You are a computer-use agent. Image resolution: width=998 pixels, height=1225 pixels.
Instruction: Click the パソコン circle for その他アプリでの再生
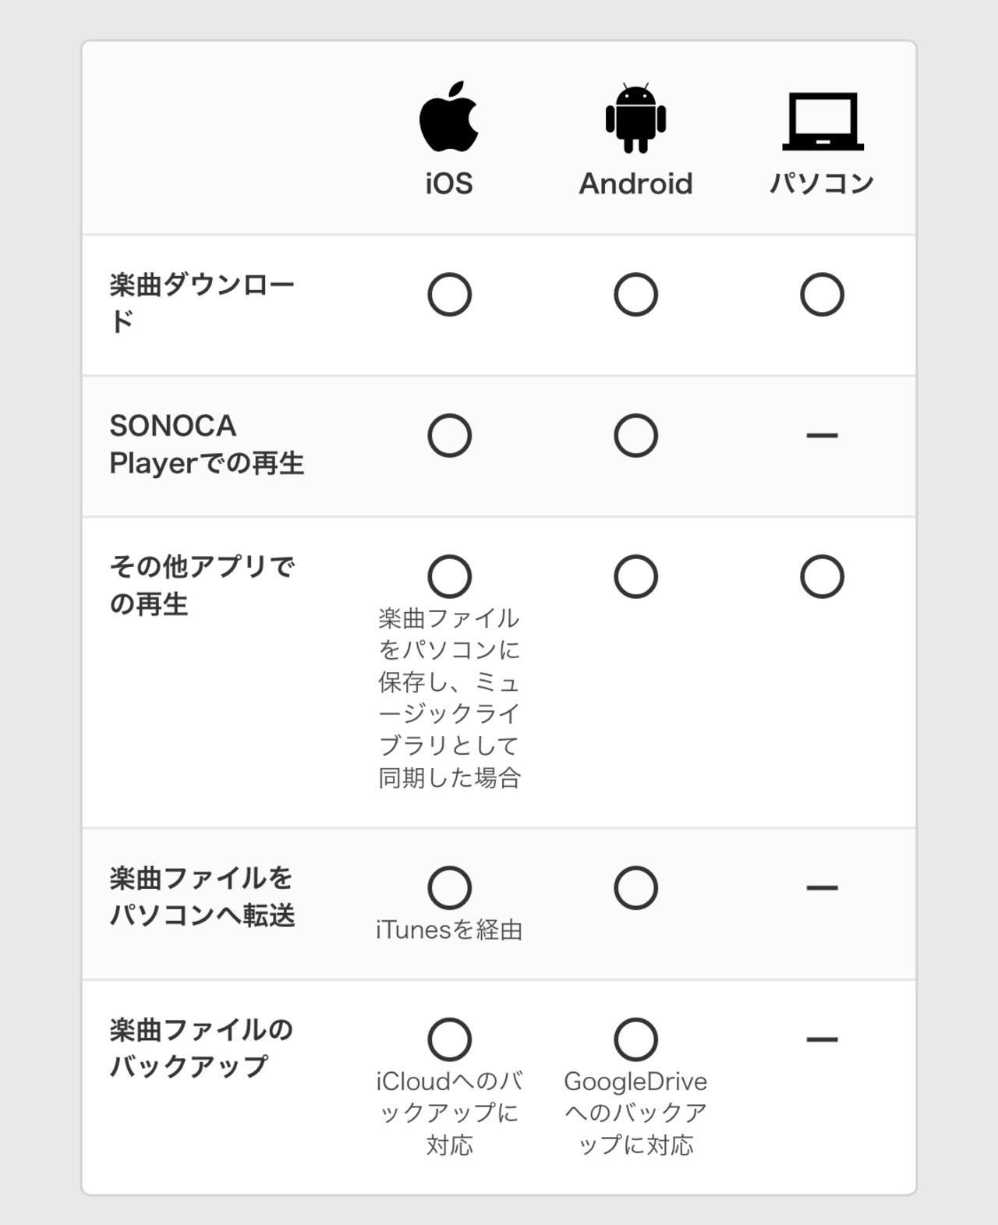823,577
